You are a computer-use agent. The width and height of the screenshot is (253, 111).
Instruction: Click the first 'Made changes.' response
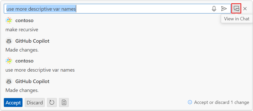click(22, 50)
